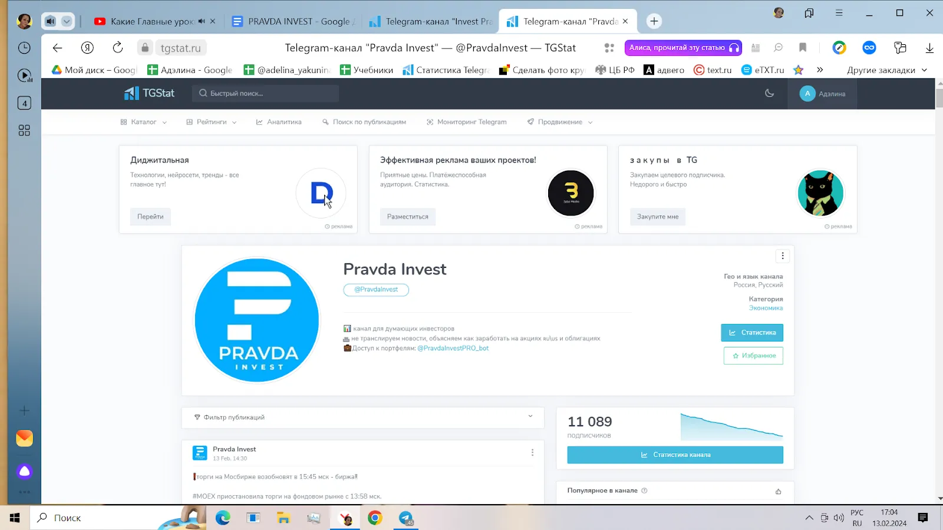Open browser downloads icon

coord(929,48)
